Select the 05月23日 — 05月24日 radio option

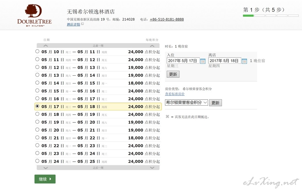tap(37, 153)
